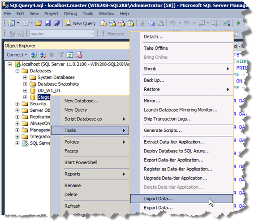Click the Disconnect icon in Object Explorer
Viewport: 254px width, 222px height.
click(43, 55)
